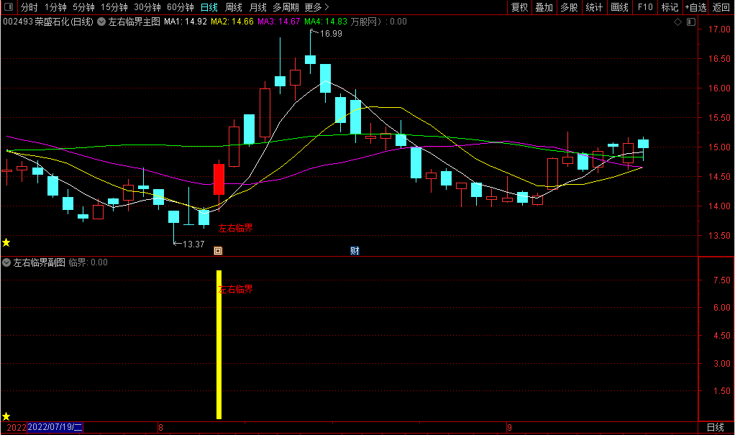Select the 5分钟 period

tap(83, 7)
